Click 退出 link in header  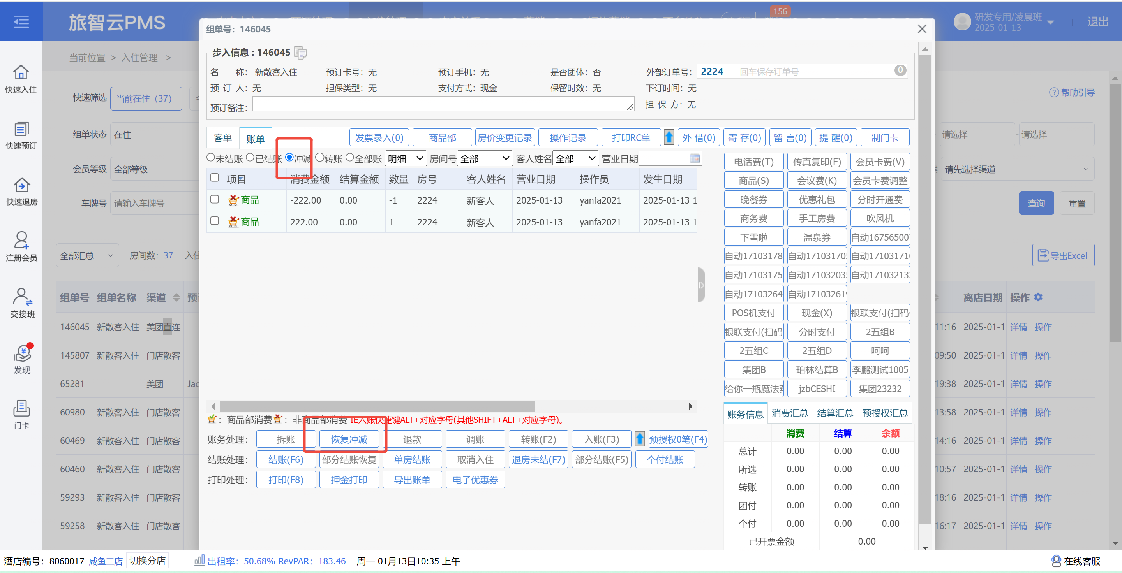pos(1097,22)
